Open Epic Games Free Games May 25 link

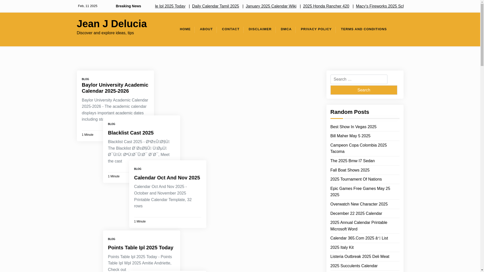point(360,192)
